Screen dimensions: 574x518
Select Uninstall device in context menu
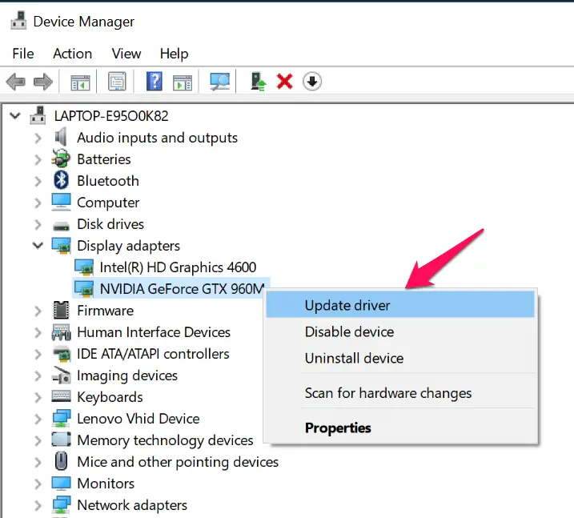(400, 358)
